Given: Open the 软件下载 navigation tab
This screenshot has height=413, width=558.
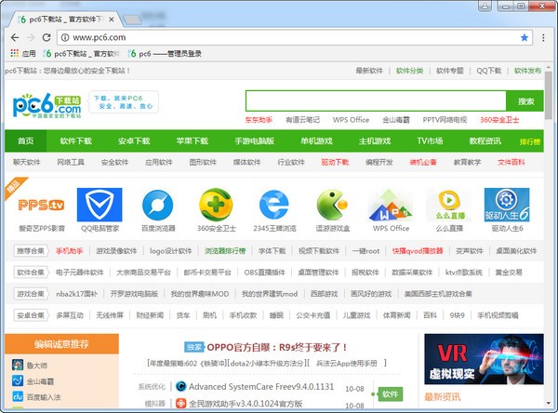Looking at the screenshot, I should coord(76,141).
